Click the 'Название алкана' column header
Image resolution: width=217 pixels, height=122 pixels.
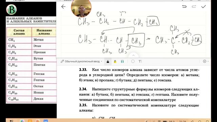(44, 32)
